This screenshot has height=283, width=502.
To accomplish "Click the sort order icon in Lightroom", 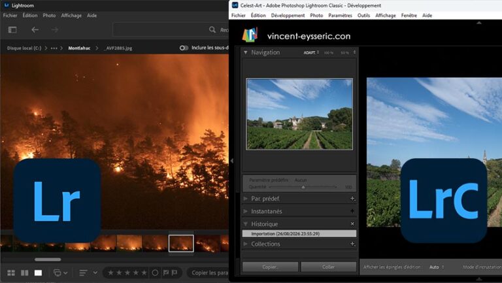I will click(x=83, y=273).
